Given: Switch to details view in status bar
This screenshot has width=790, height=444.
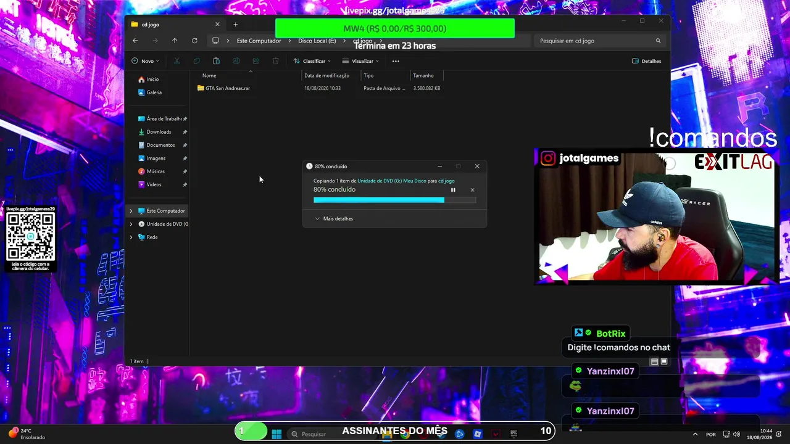Looking at the screenshot, I should pyautogui.click(x=654, y=362).
